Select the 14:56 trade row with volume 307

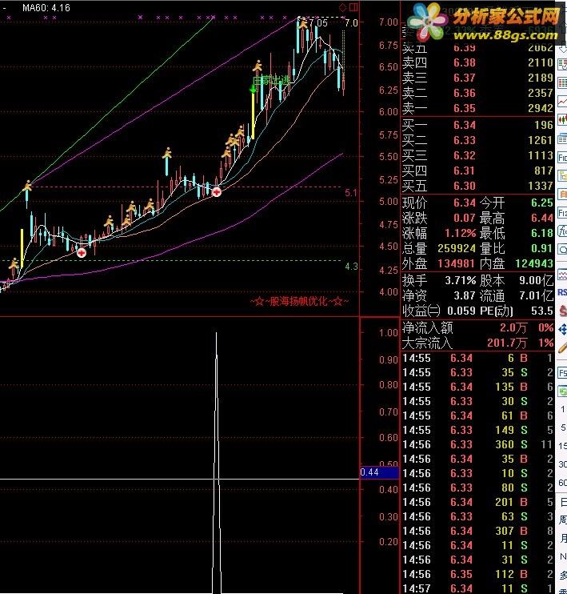click(x=478, y=531)
